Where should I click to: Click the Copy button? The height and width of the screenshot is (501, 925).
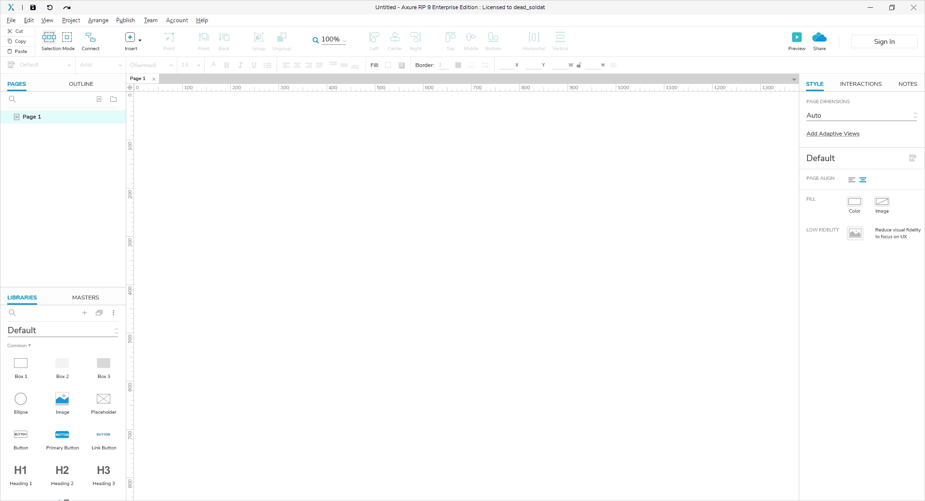coord(17,41)
